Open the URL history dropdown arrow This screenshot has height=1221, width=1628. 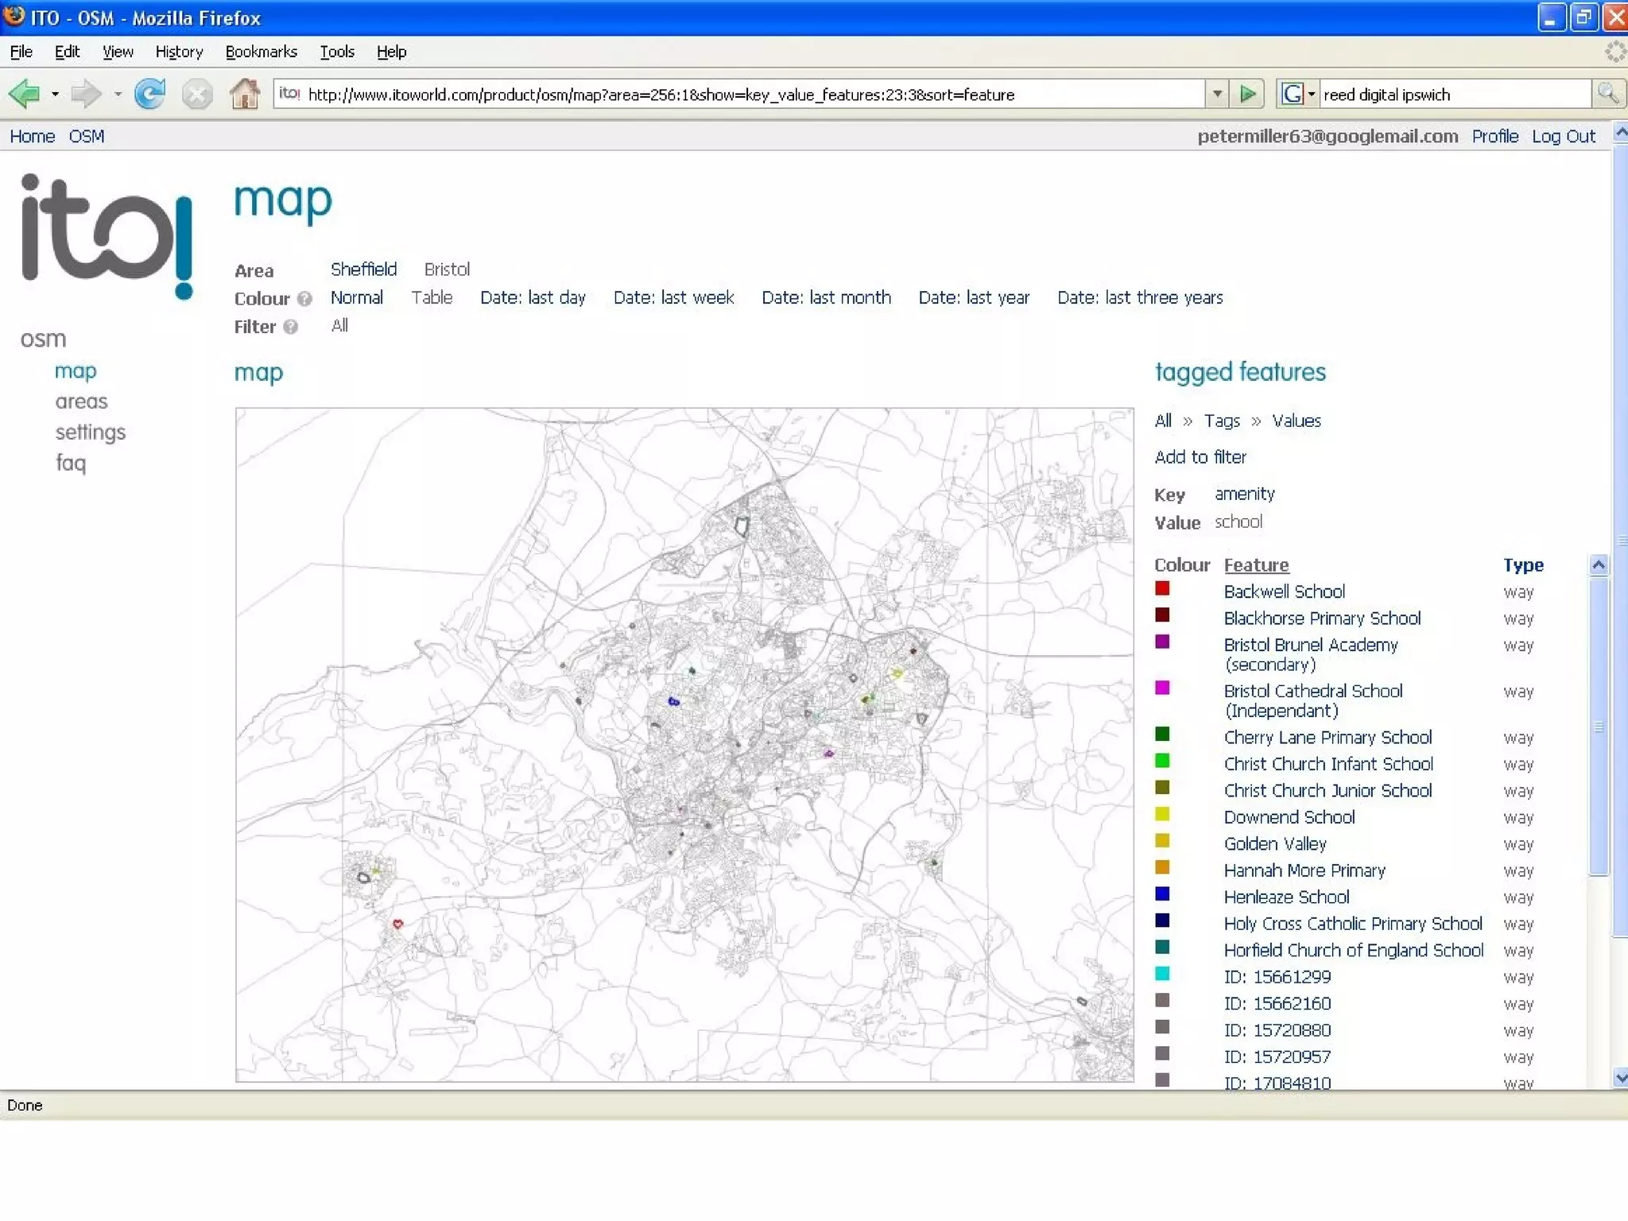point(1217,95)
